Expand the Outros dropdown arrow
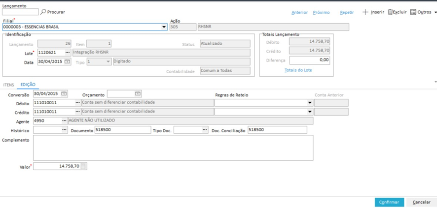The image size is (437, 208). point(436,12)
